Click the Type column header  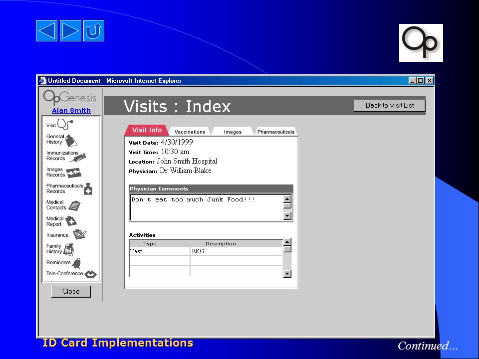pos(150,244)
